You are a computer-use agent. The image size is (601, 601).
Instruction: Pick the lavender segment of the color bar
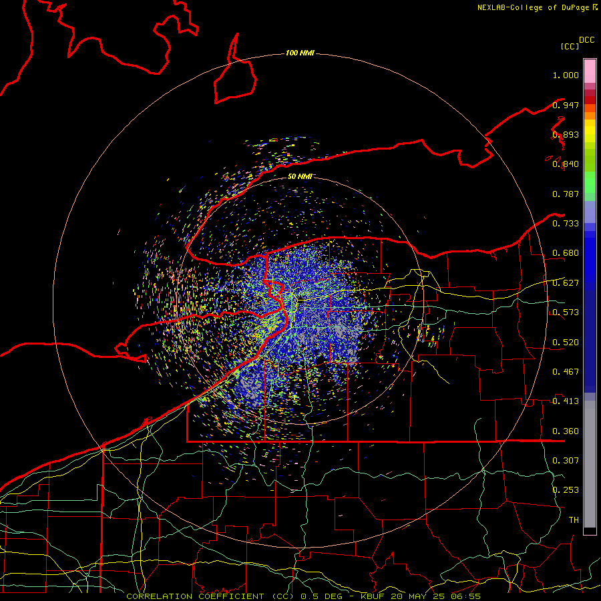[590, 212]
